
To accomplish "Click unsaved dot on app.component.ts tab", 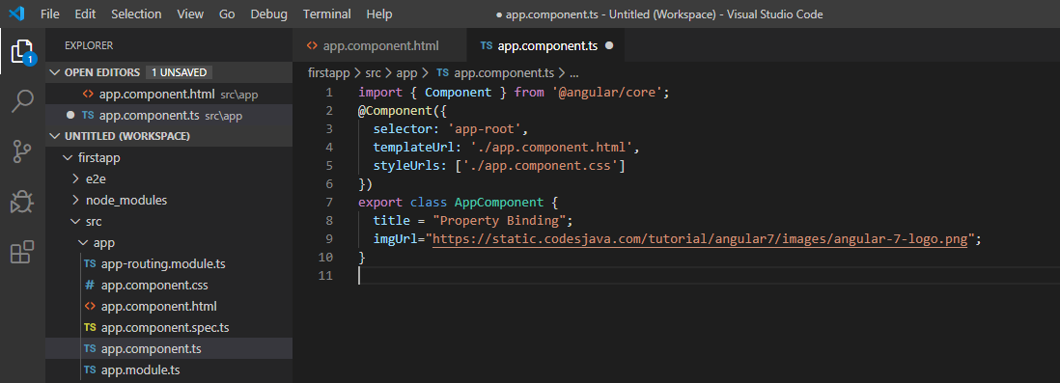I will pyautogui.click(x=609, y=46).
